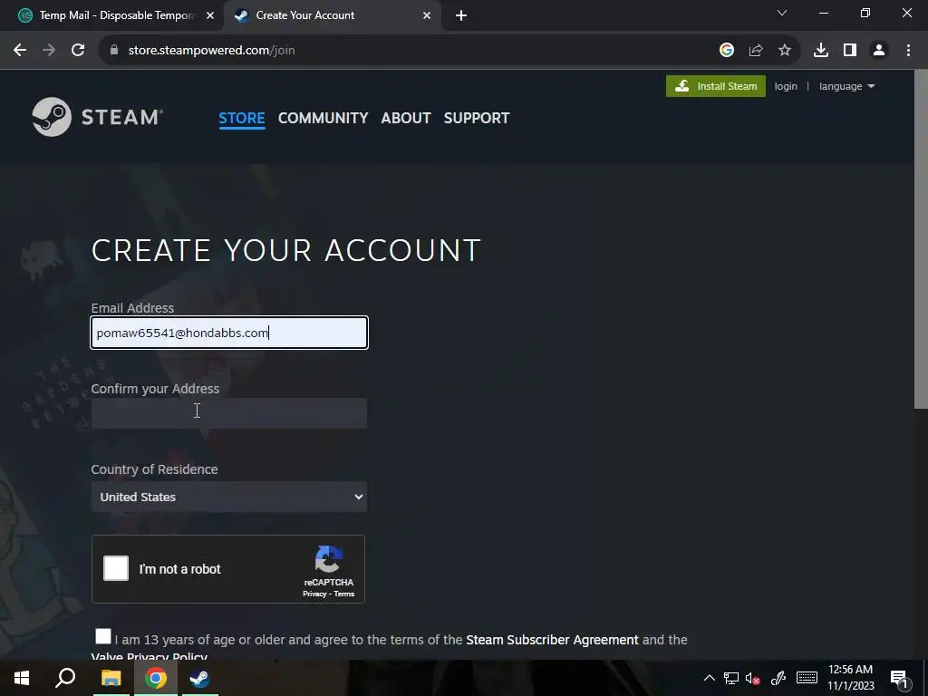Bookmark this page with the star icon
The image size is (928, 696).
(x=785, y=51)
